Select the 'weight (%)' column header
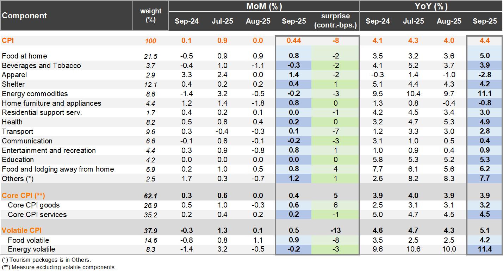Screen dimensions: 503x272 [x=150, y=16]
